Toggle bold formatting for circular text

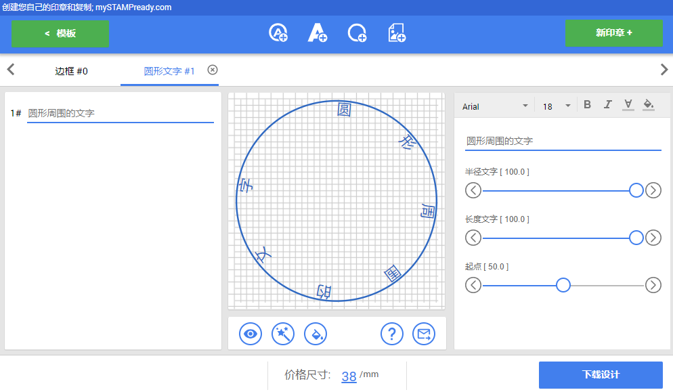587,104
